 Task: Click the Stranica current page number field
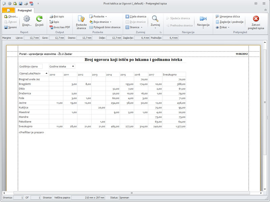tap(19, 198)
